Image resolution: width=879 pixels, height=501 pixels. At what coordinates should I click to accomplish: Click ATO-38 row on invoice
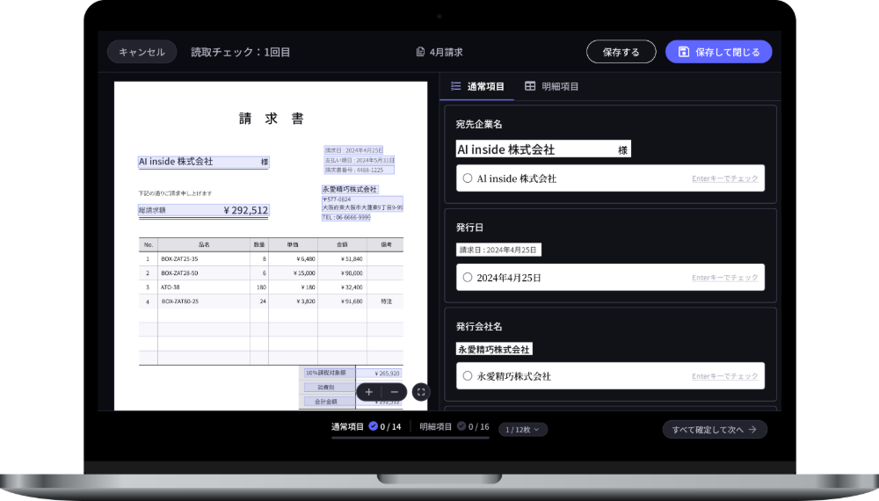[271, 287]
